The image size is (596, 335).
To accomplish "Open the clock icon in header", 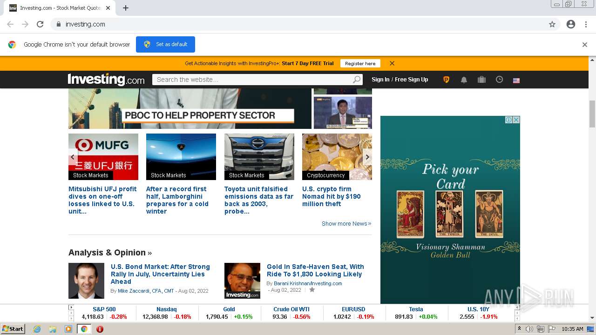I will (499, 80).
